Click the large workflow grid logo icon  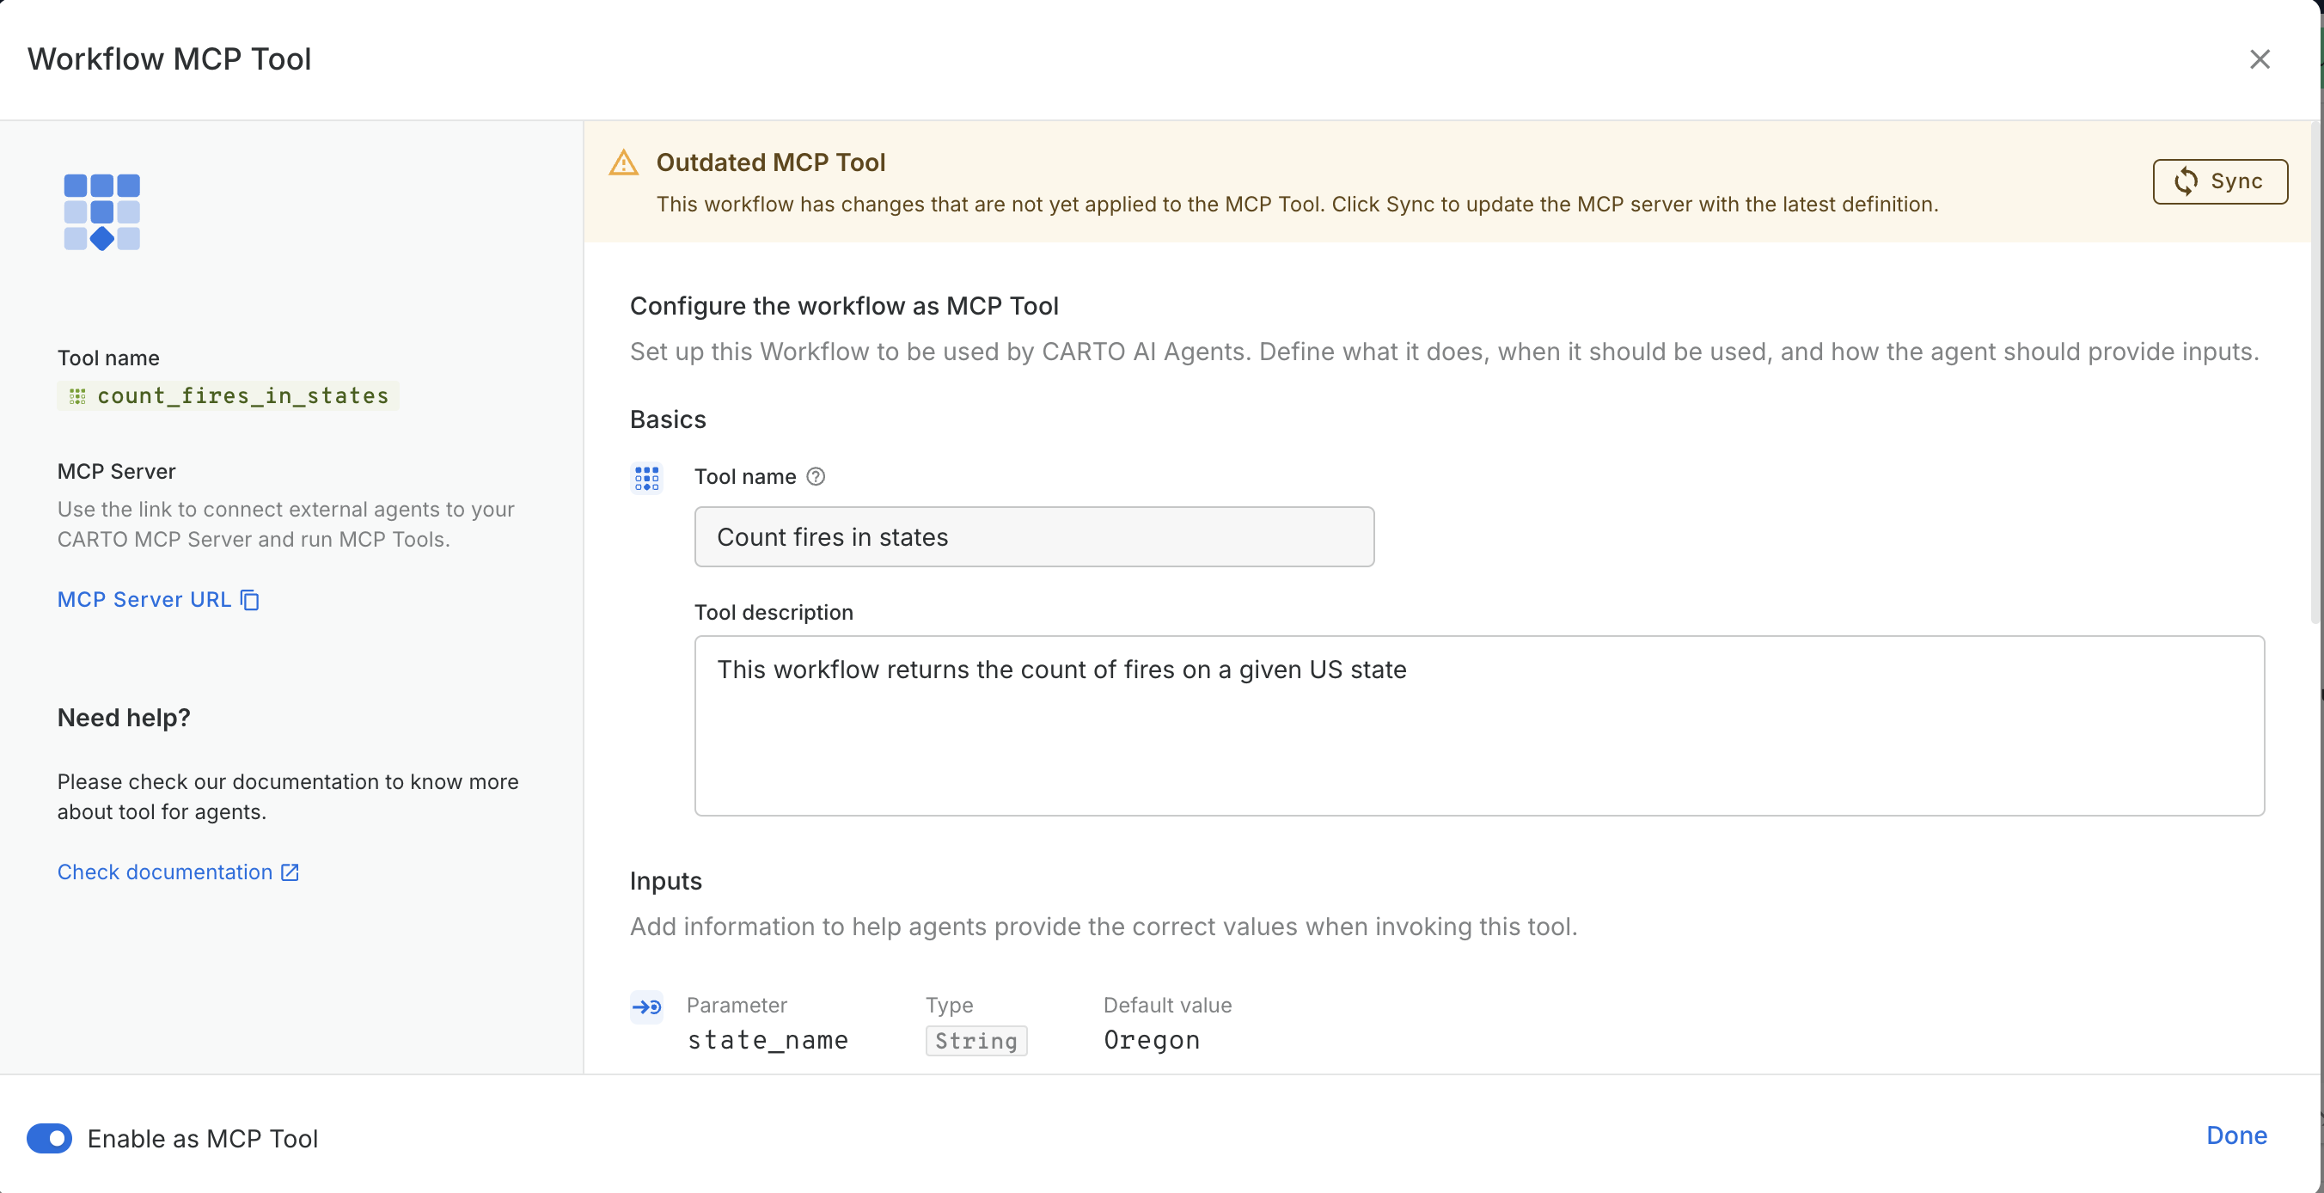click(x=102, y=212)
